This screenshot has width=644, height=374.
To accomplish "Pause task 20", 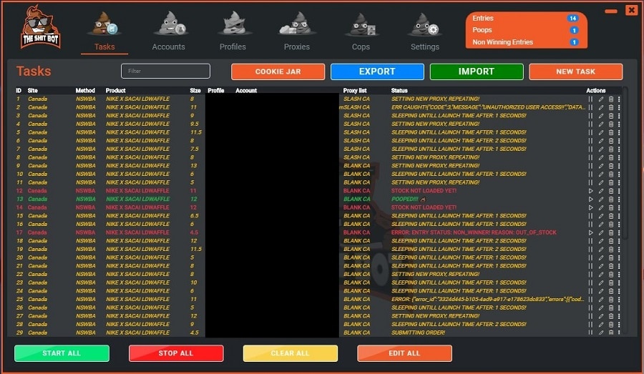I will coord(590,257).
